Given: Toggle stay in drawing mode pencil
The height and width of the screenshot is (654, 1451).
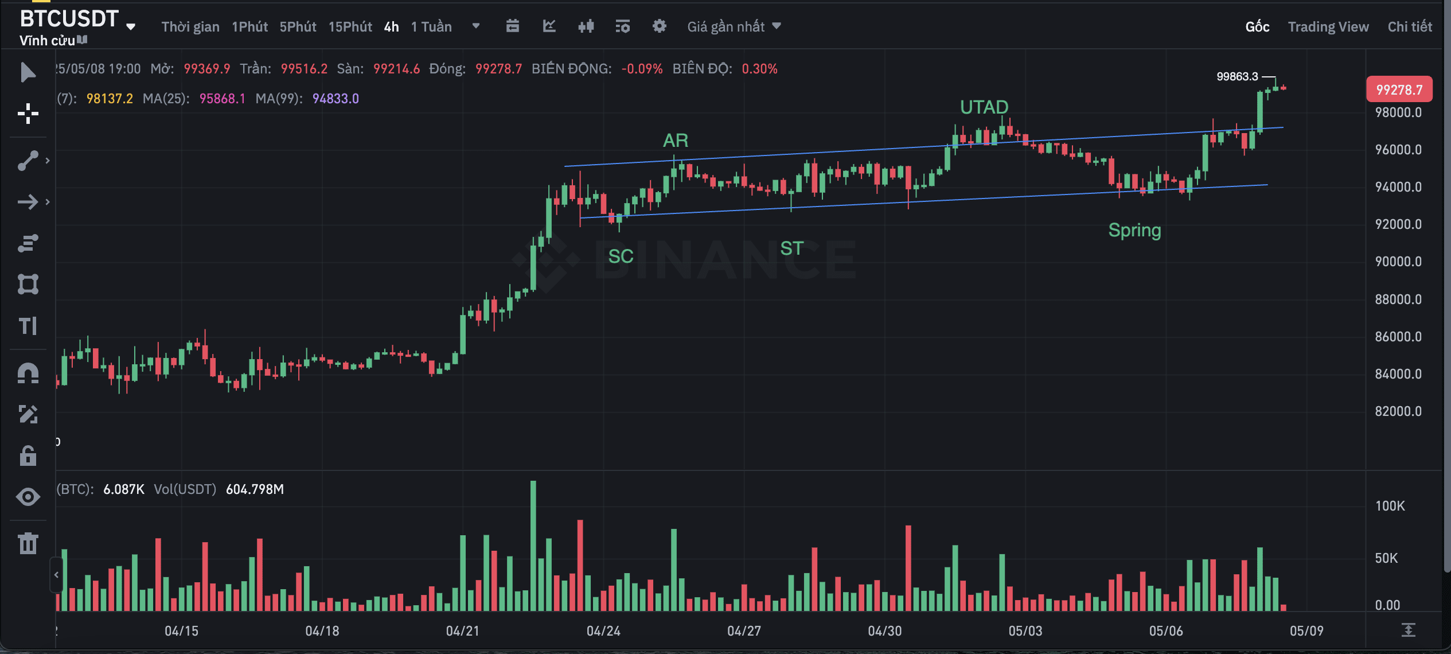Looking at the screenshot, I should (28, 414).
